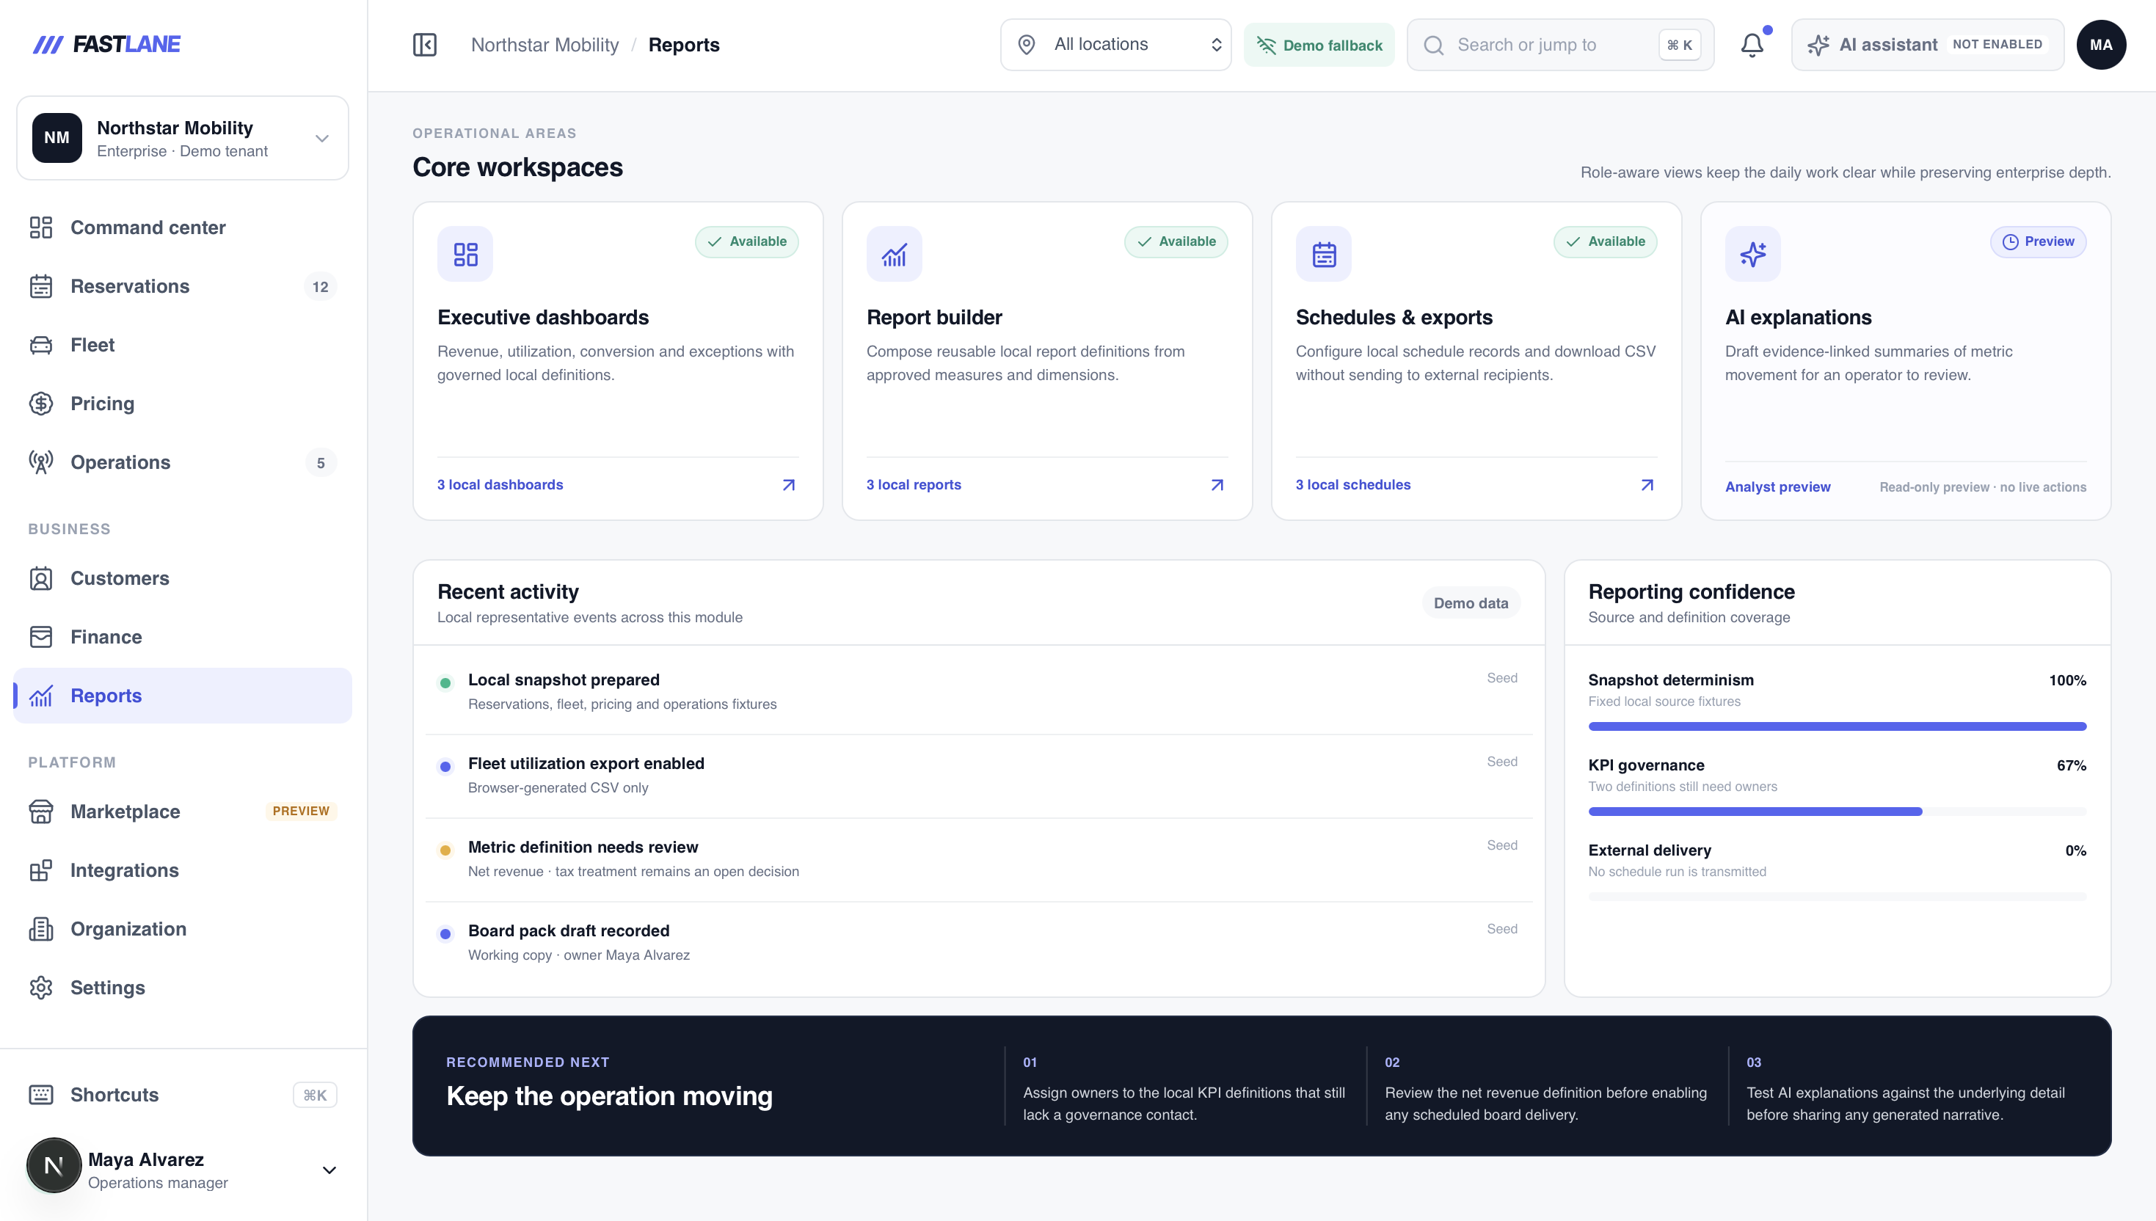Image resolution: width=2156 pixels, height=1221 pixels.
Task: Click the Finance card icon
Action: tap(41, 636)
